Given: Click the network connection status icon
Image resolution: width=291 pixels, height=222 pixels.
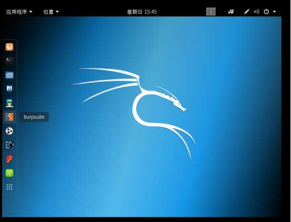Looking at the screenshot, I should click(247, 12).
